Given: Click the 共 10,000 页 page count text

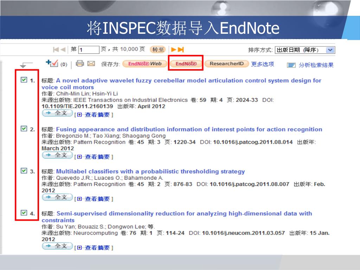Looking at the screenshot, I should (129, 49).
